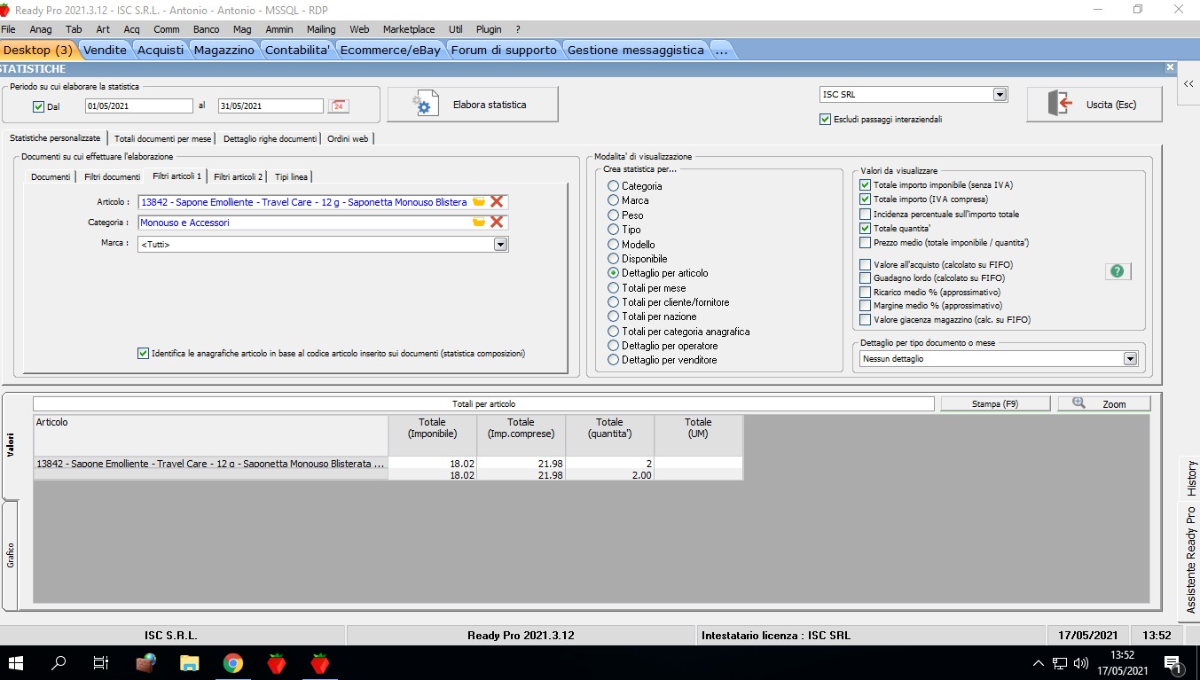Click the 21.98 cell in 13842 row
The width and height of the screenshot is (1200, 680).
pyautogui.click(x=522, y=463)
